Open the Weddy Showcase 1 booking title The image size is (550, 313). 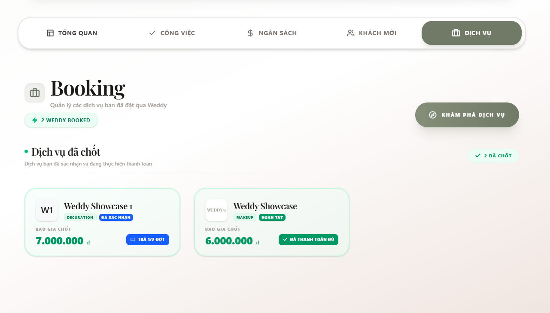(98, 206)
